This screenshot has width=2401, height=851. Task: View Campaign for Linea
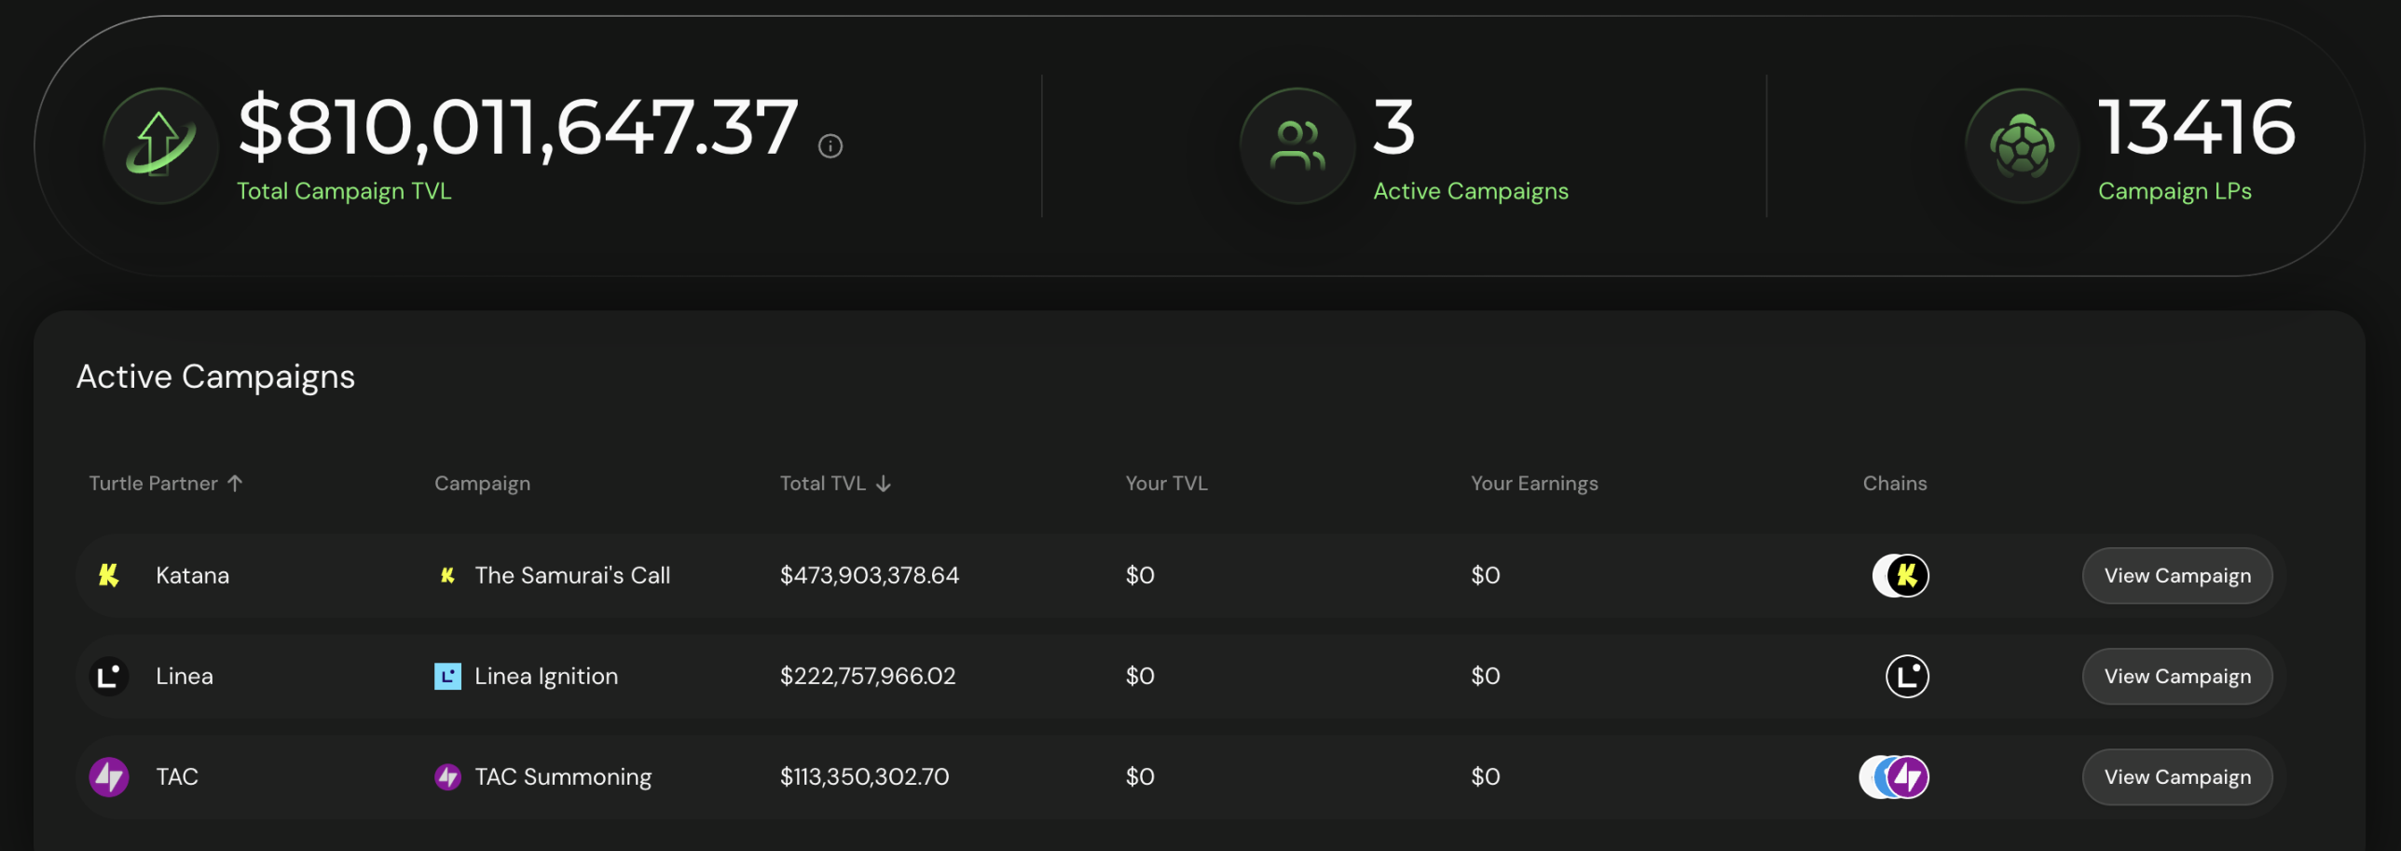tap(2176, 676)
